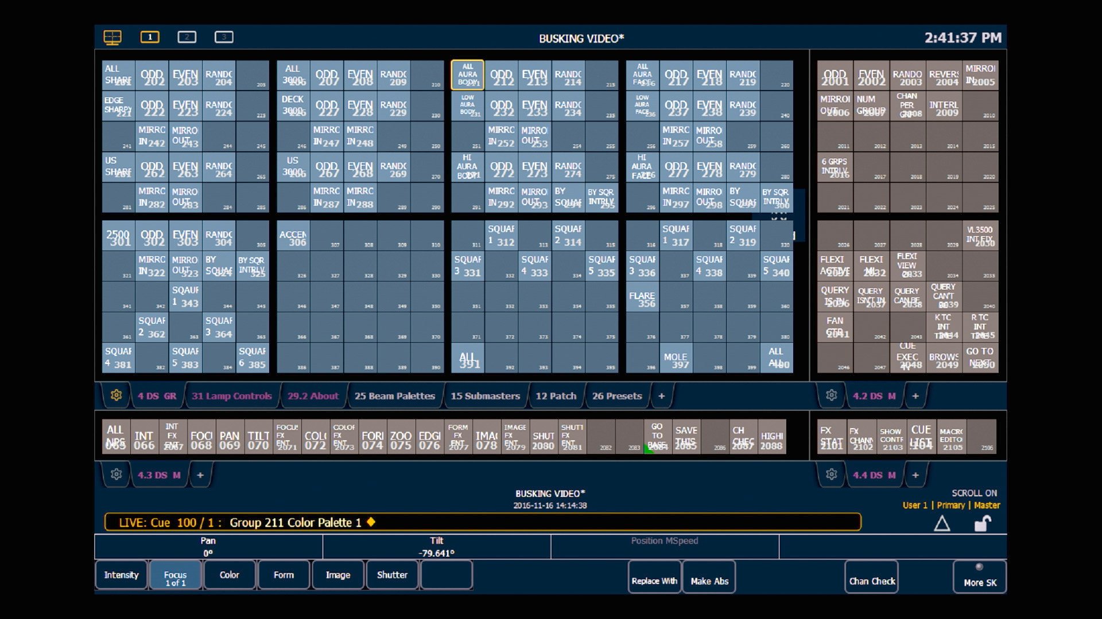Image resolution: width=1102 pixels, height=619 pixels.
Task: Select group tile SQUARE 4 381
Action: 118,358
